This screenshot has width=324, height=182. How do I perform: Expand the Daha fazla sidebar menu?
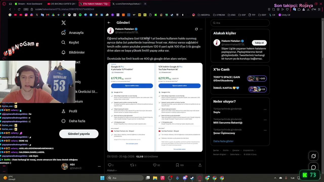(73, 121)
